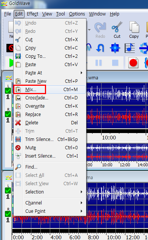Click the Mix clipboard plus icon
This screenshot has width=148, height=240.
18,90
